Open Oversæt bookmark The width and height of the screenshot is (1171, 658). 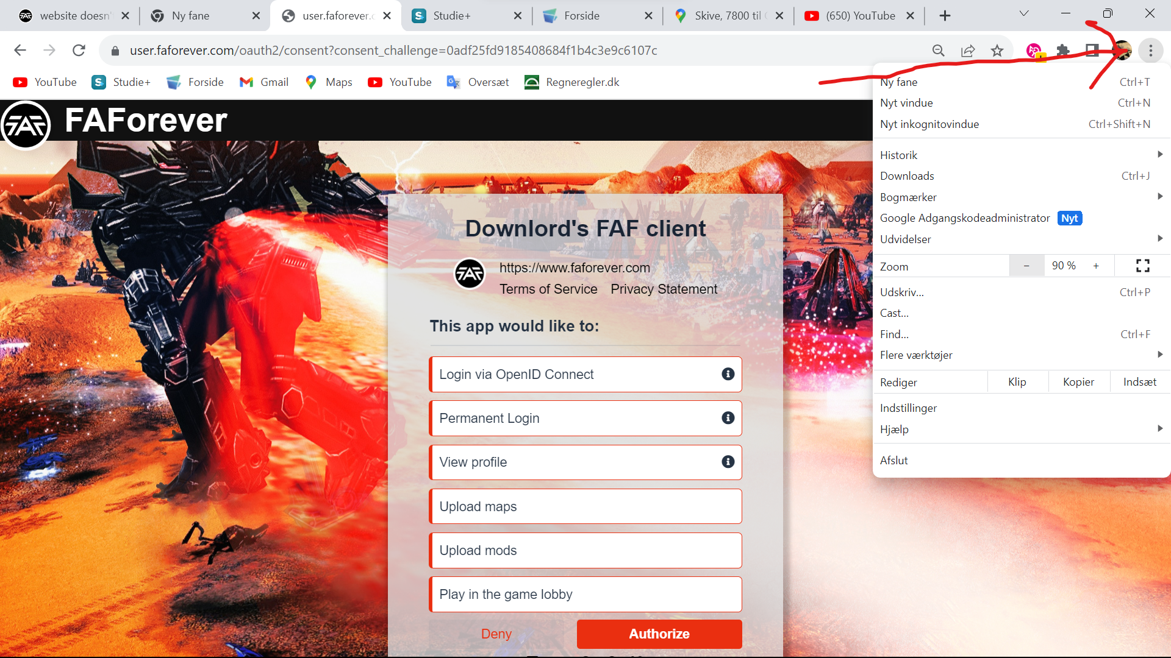point(478,82)
